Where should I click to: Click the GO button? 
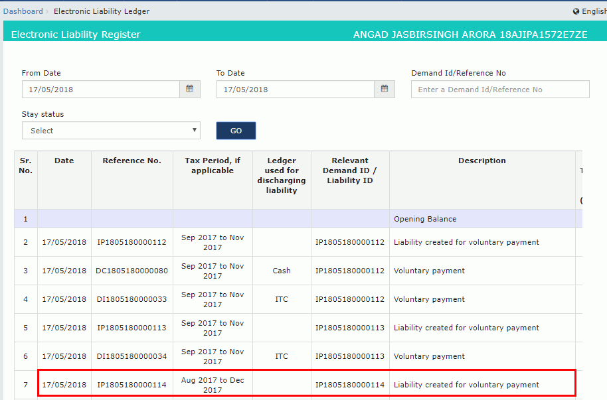[x=236, y=131]
